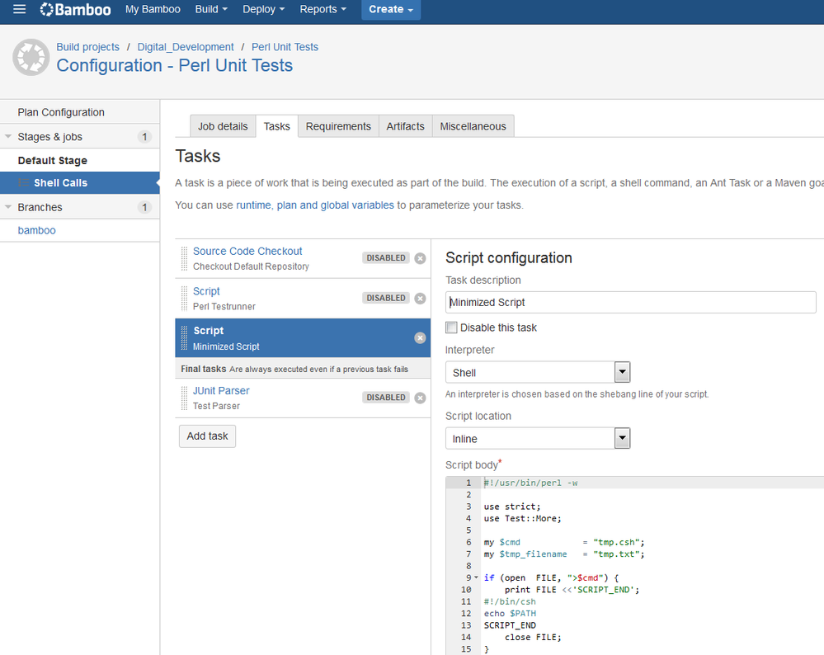Enable the Disable this task checkbox
This screenshot has width=824, height=655.
(451, 327)
